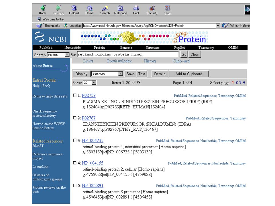The height and width of the screenshot is (206, 275).
Task: Open the OMIM tab in the black bar
Action: 233,48
